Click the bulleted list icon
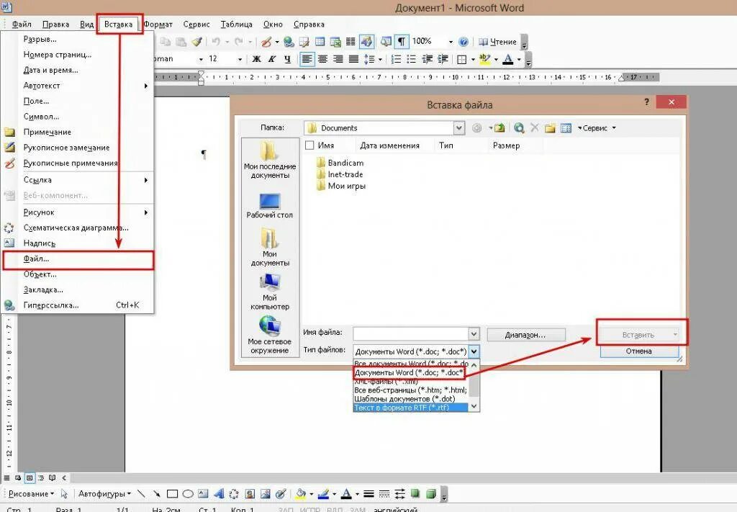This screenshot has height=512, width=737. pyautogui.click(x=411, y=59)
